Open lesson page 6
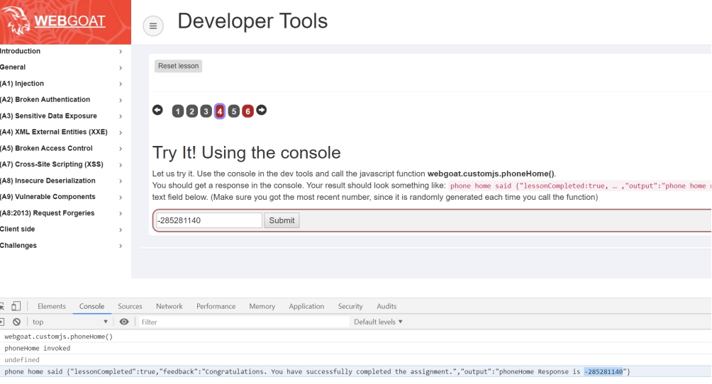 [247, 111]
